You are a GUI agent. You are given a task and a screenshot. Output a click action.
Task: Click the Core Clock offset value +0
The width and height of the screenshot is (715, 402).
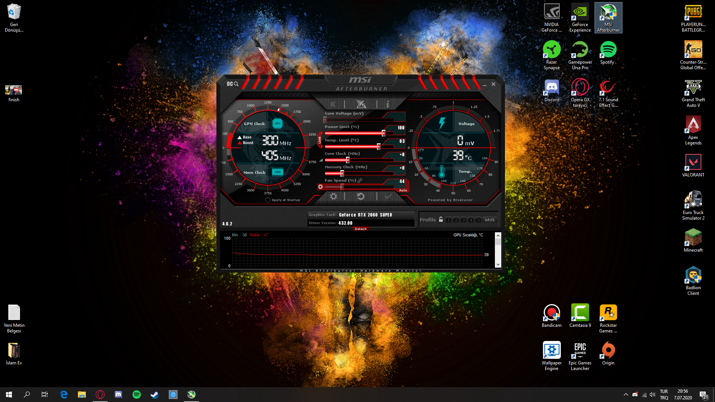402,154
